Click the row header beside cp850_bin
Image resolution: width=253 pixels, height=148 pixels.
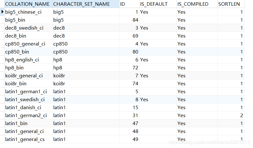click(x=2, y=52)
